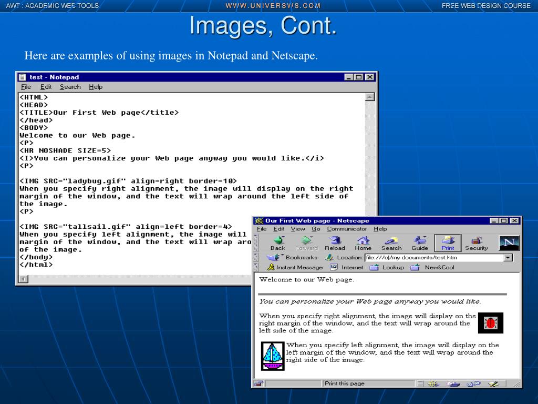This screenshot has height=404, width=538.
Task: Open Notepad Search menu
Action: coord(70,87)
